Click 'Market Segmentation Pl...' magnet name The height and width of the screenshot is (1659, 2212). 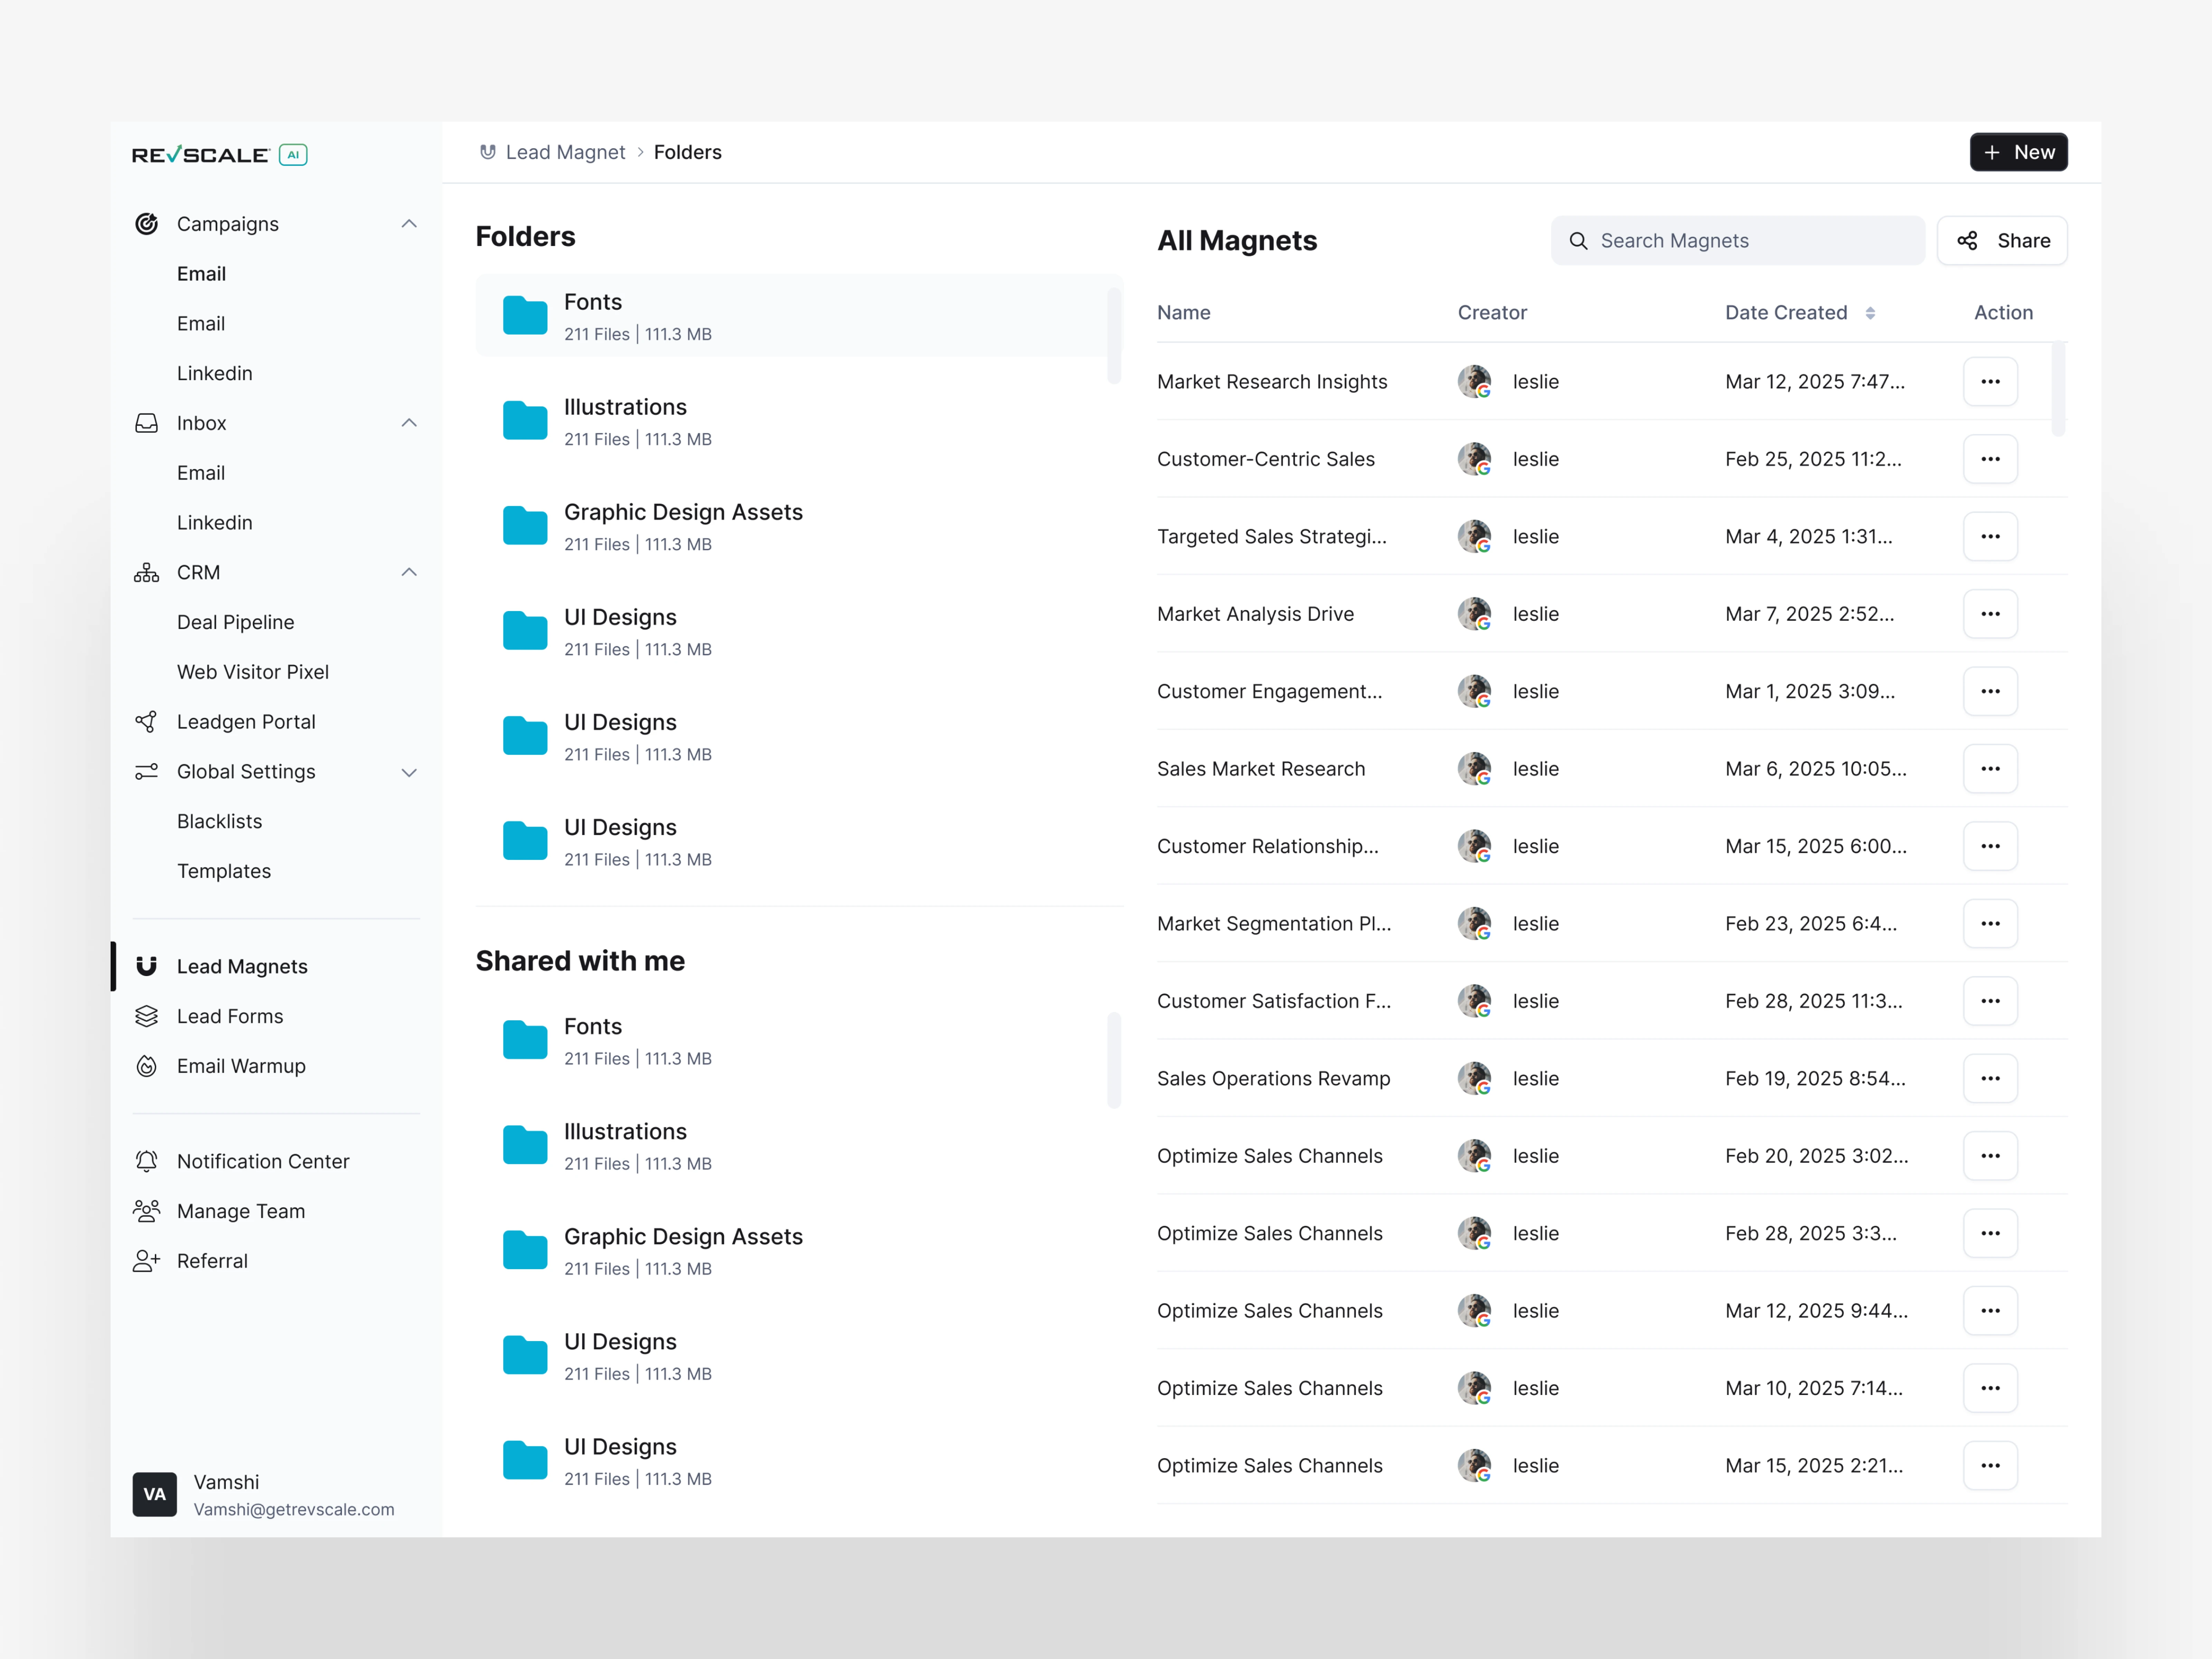[x=1274, y=924]
